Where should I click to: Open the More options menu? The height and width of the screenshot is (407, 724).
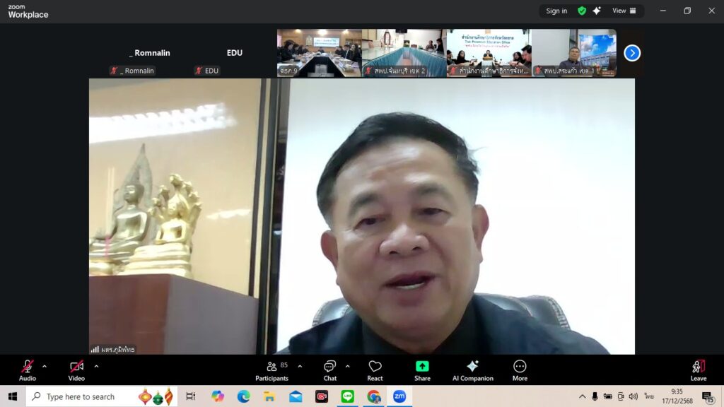(x=520, y=370)
